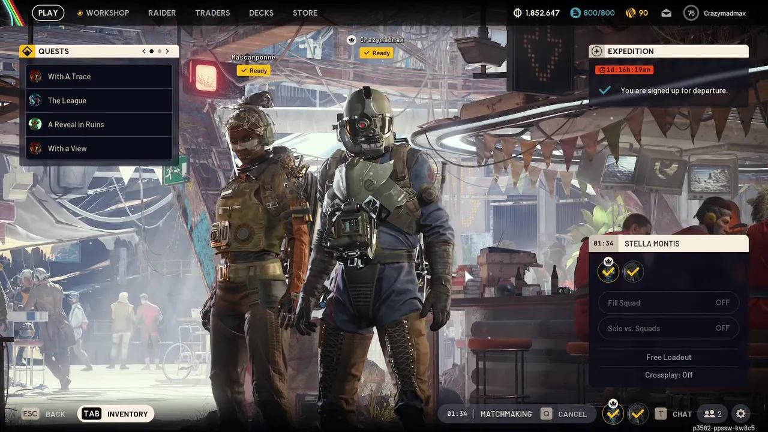
Task: Open the STORE tab
Action: pos(305,13)
